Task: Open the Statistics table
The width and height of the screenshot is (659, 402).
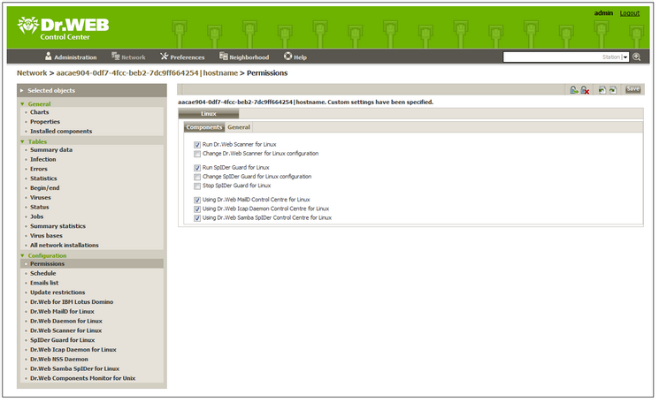Action: [x=43, y=178]
